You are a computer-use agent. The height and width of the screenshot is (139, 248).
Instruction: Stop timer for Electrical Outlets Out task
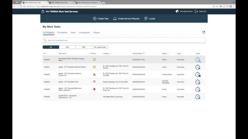198,75
